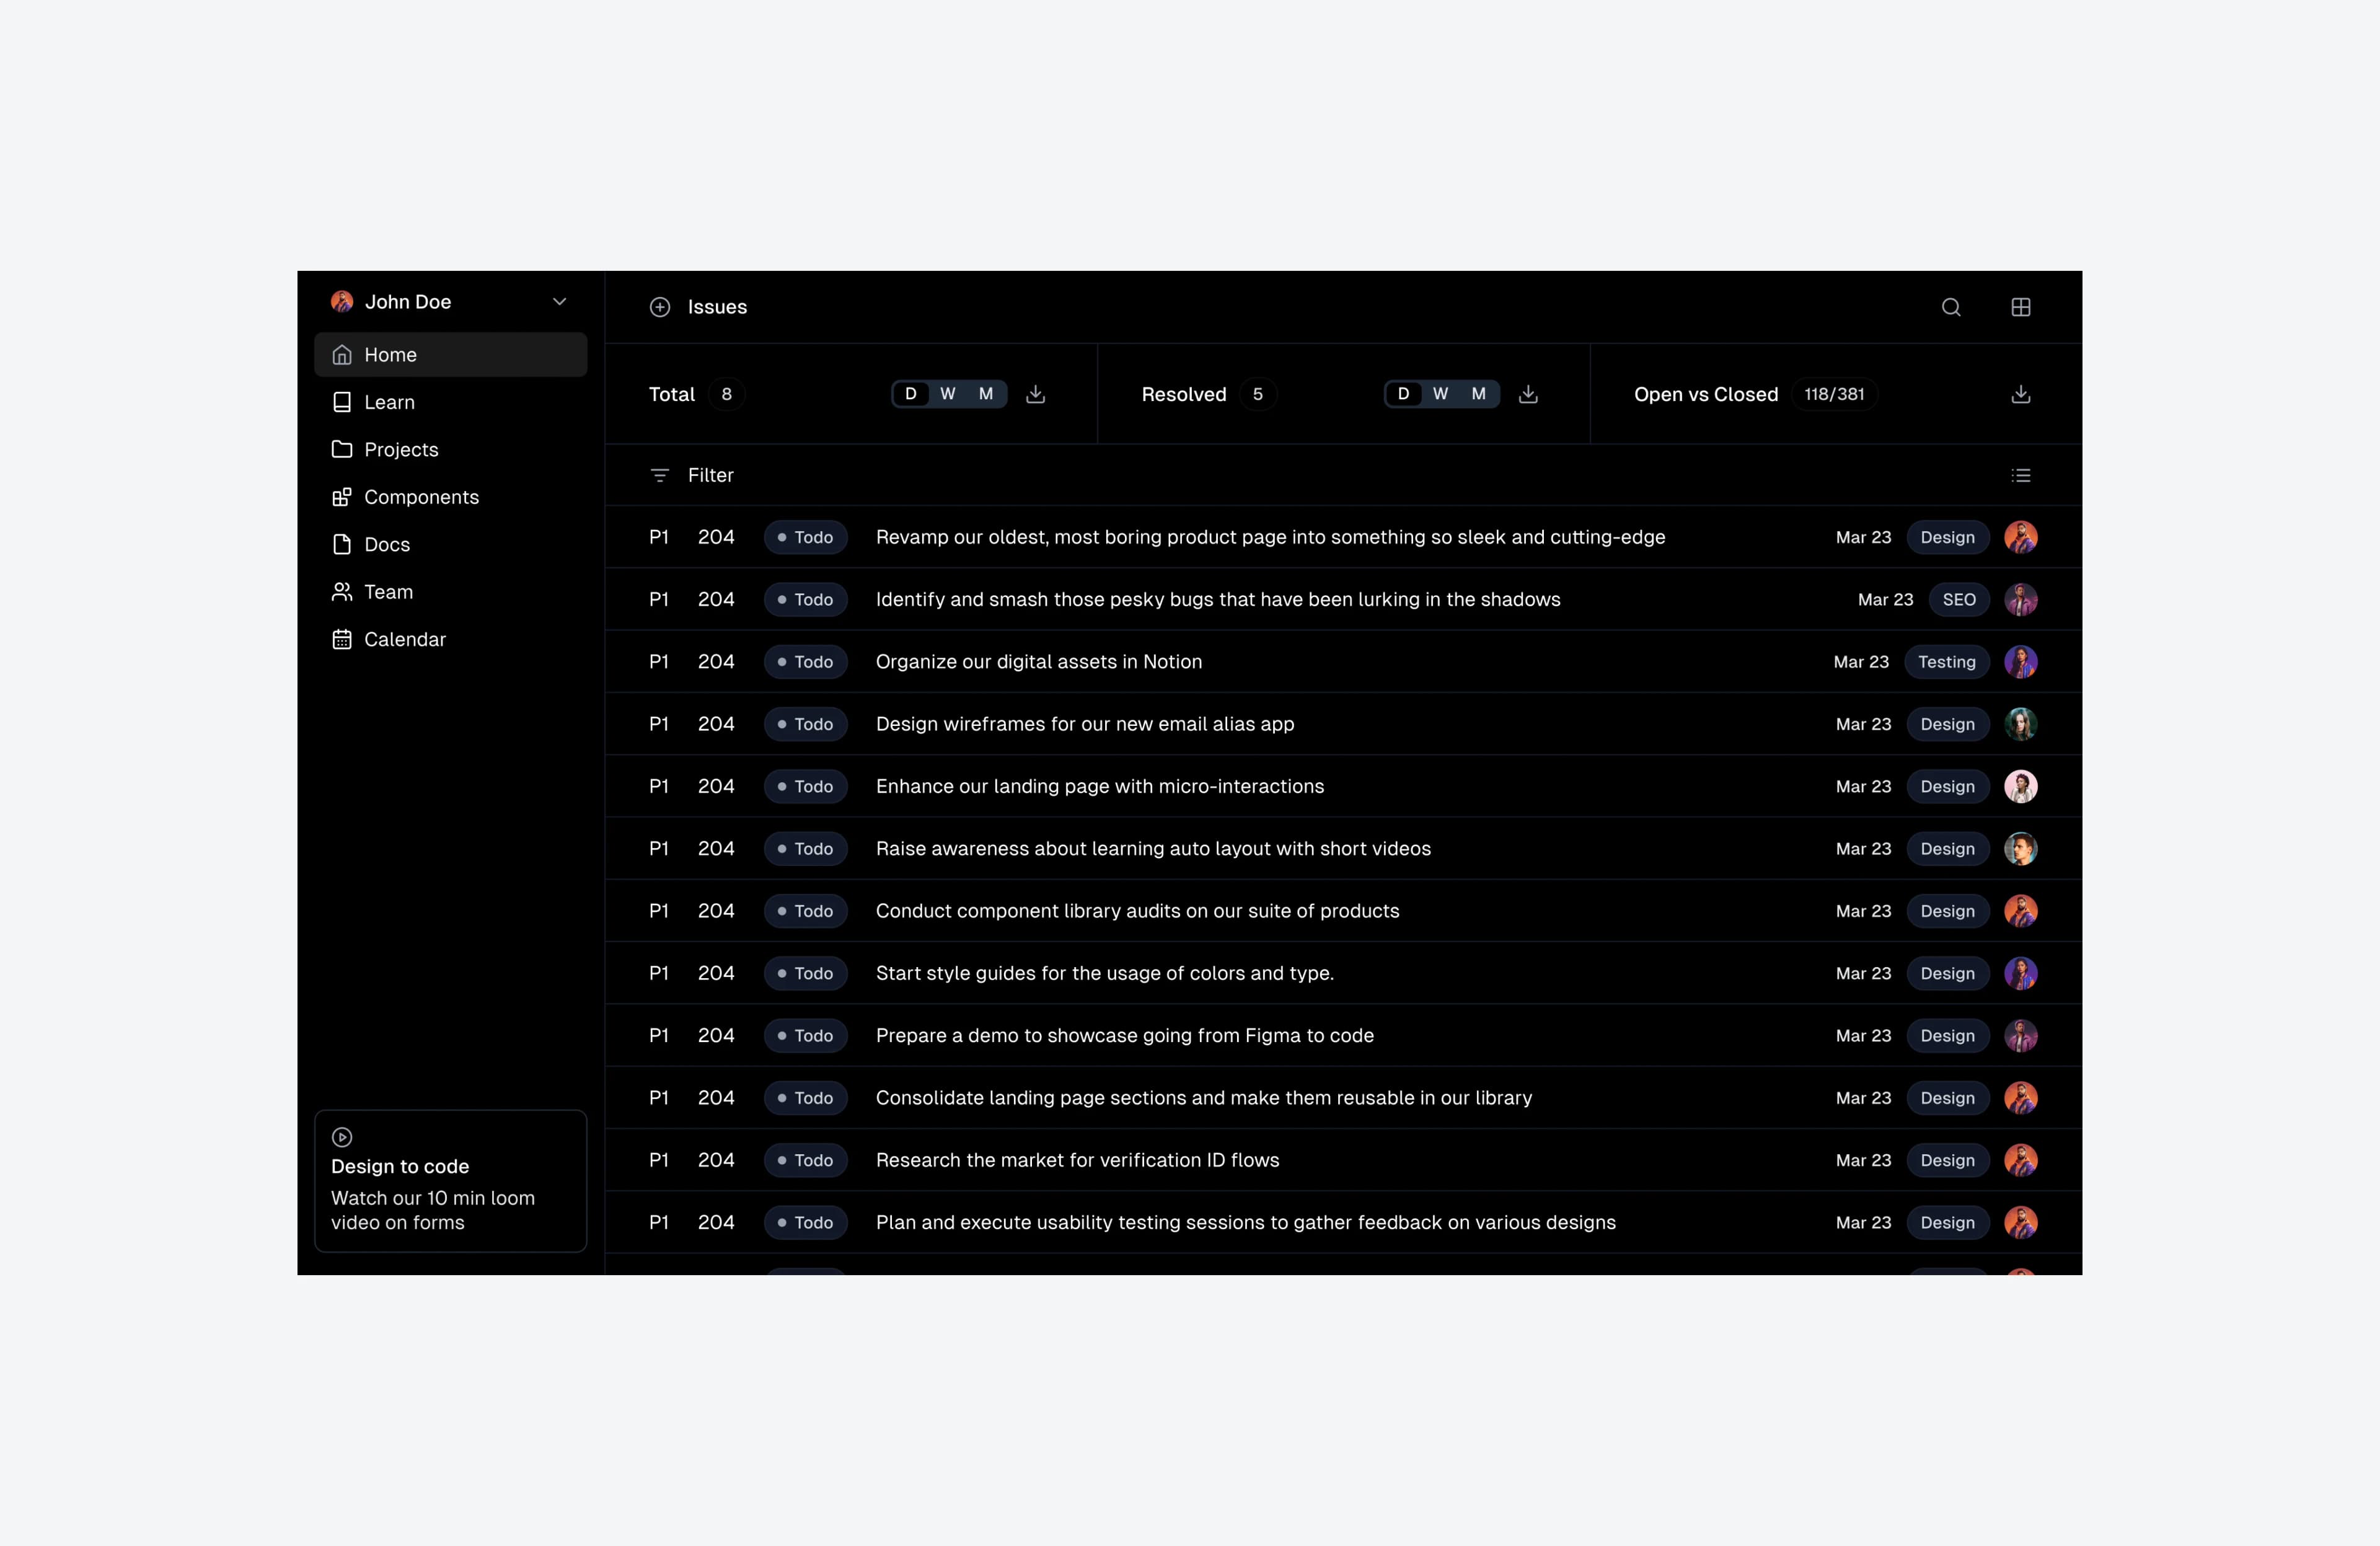Open search with the magnifier icon
2380x1546 pixels.
point(1951,307)
